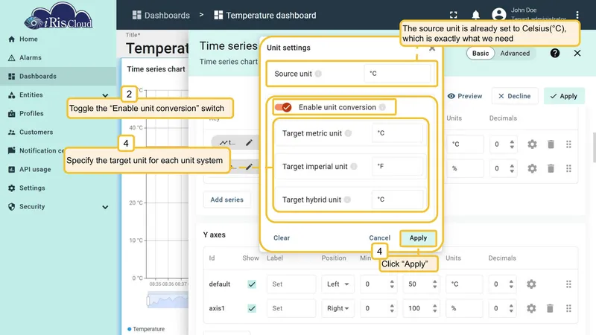Go to Dashboards breadcrumb
This screenshot has width=596, height=335.
[x=161, y=15]
